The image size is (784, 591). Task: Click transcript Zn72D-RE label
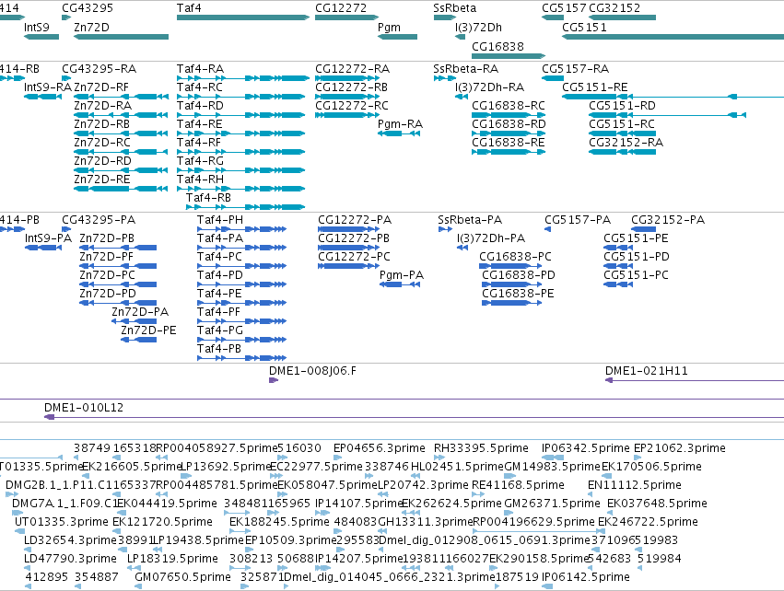(102, 180)
